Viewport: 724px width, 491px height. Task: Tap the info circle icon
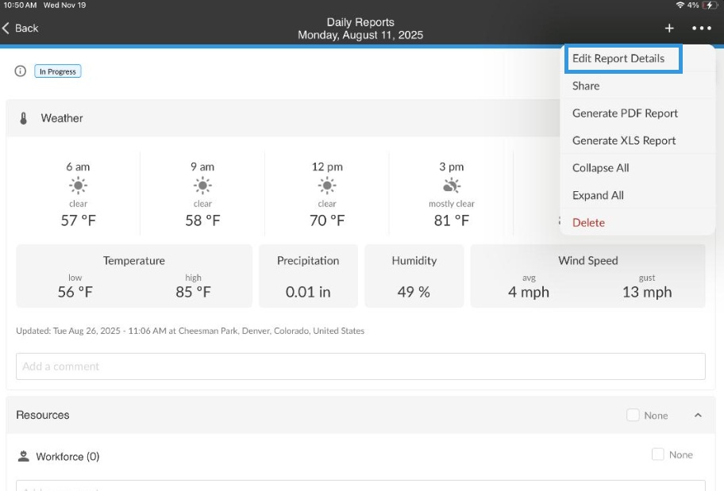[21, 71]
